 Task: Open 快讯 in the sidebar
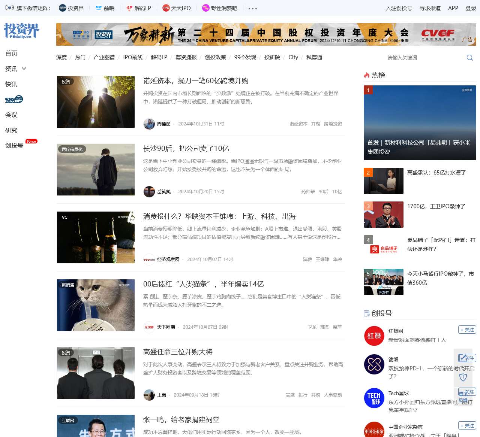(x=11, y=84)
